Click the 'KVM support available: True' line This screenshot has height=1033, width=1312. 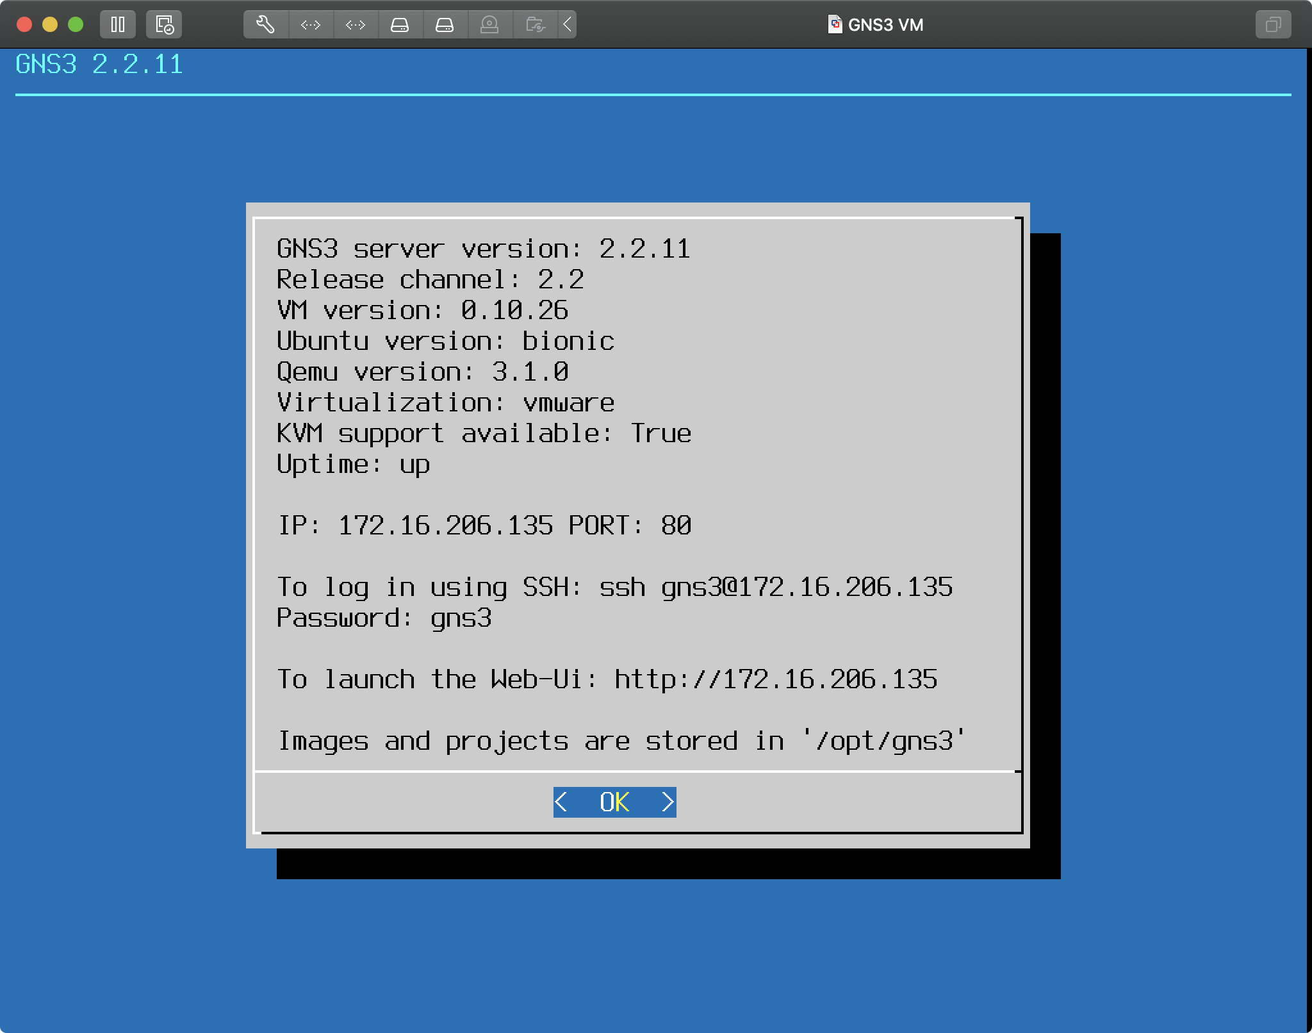[x=484, y=433]
